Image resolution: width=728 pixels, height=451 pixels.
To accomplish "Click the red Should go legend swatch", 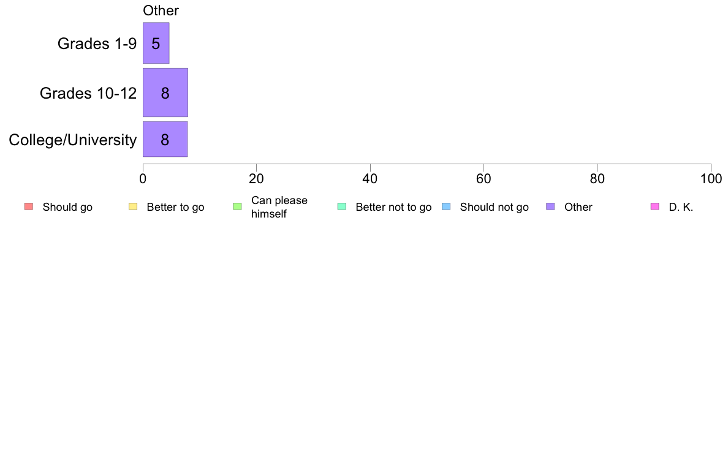I will [x=29, y=207].
